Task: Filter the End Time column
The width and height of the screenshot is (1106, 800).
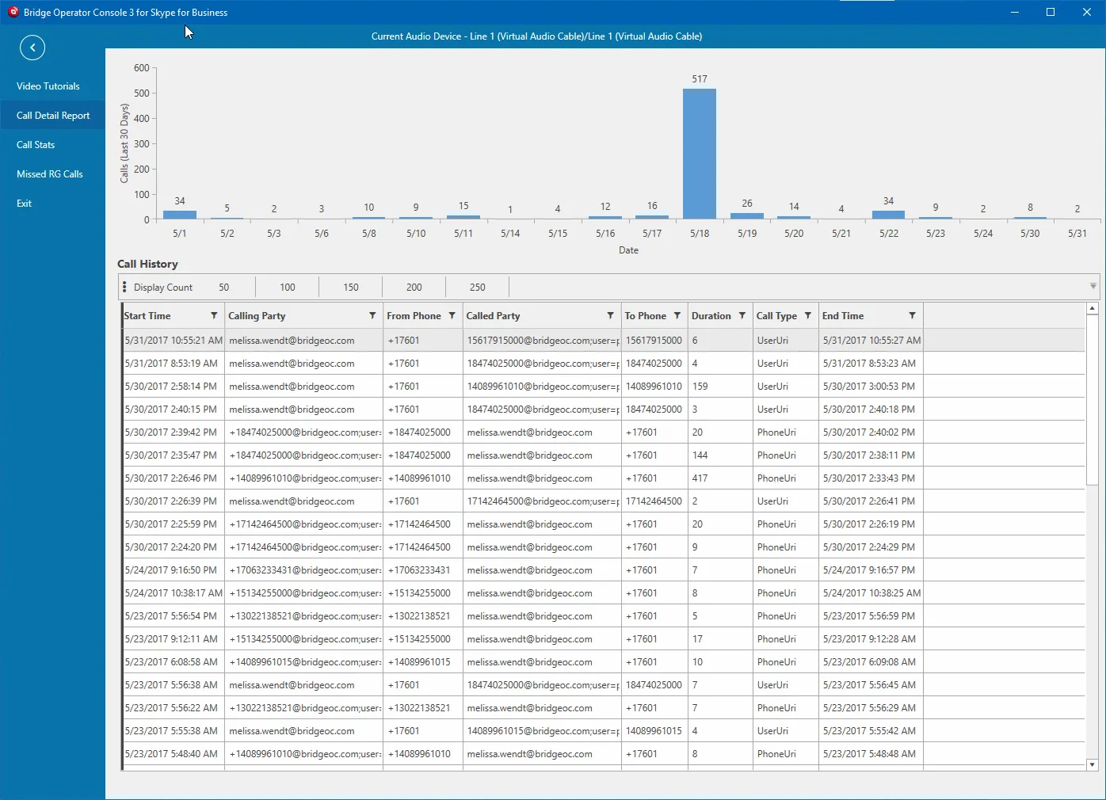Action: [912, 315]
